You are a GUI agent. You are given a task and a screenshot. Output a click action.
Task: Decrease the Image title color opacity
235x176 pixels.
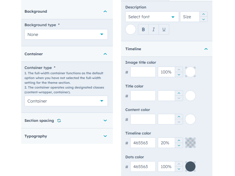[179, 75]
